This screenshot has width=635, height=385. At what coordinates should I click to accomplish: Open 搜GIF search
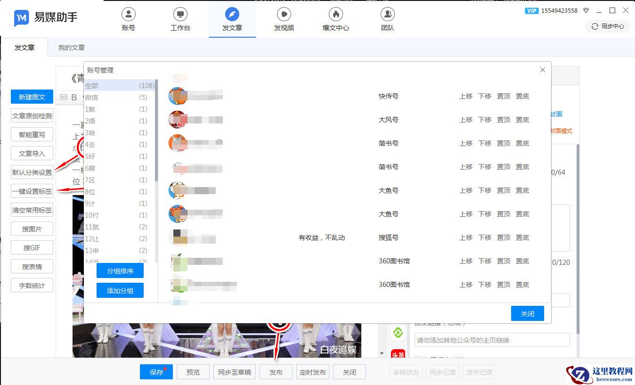(32, 248)
